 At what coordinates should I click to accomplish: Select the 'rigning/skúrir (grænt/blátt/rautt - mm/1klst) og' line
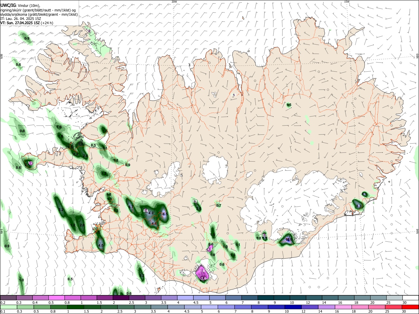pyautogui.click(x=38, y=10)
